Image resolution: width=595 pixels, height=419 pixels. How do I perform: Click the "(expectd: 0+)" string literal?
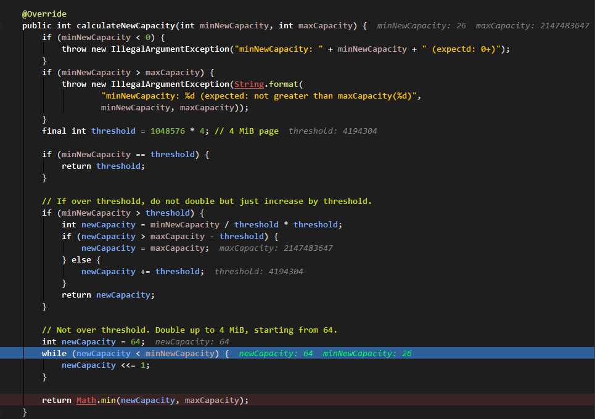pyautogui.click(x=461, y=49)
